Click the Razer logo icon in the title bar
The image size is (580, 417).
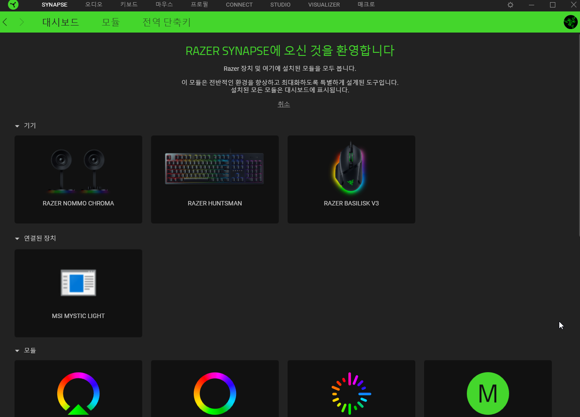tap(13, 5)
